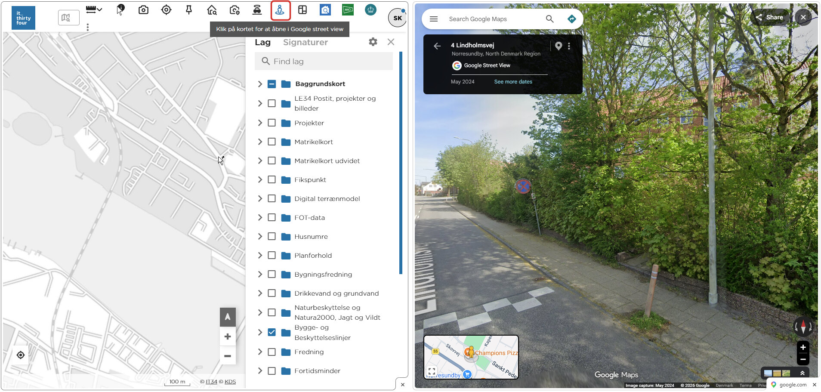This screenshot has width=821, height=392.
Task: Switch to the Lag tab
Action: pyautogui.click(x=262, y=42)
